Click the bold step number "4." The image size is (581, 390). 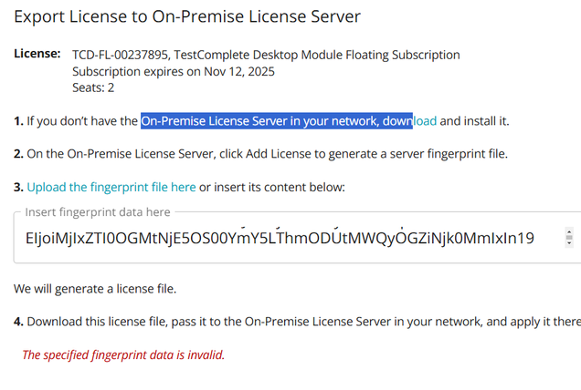coord(18,322)
